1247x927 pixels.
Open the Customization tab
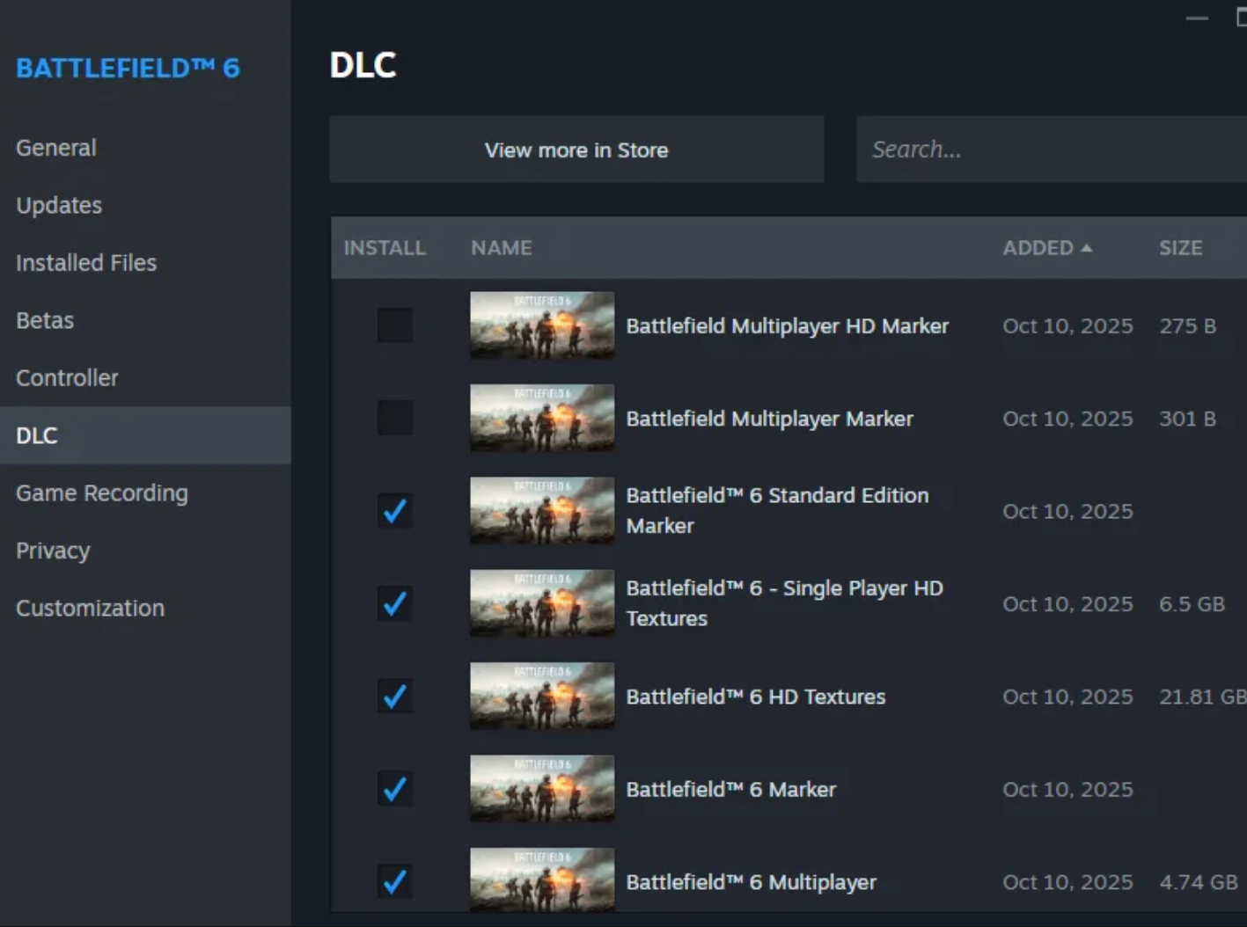tap(145, 609)
